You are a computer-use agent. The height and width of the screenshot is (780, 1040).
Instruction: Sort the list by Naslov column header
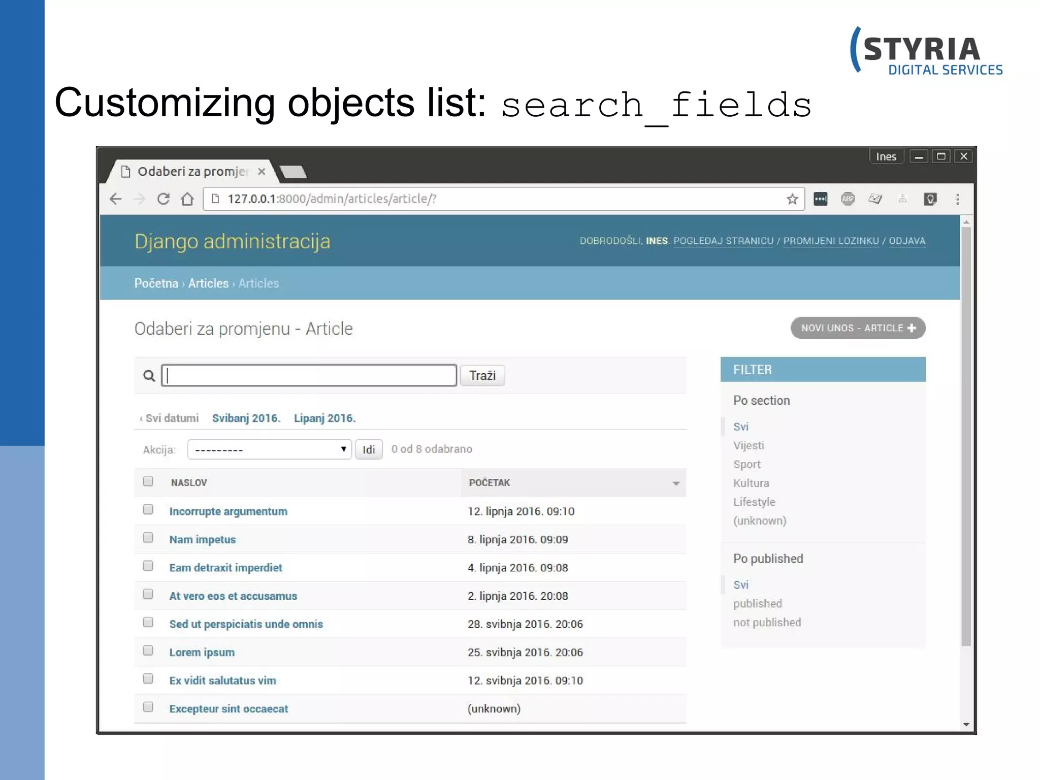coord(189,483)
